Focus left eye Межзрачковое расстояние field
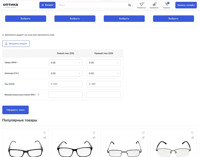This screenshot has height=157, width=200. tap(65, 95)
